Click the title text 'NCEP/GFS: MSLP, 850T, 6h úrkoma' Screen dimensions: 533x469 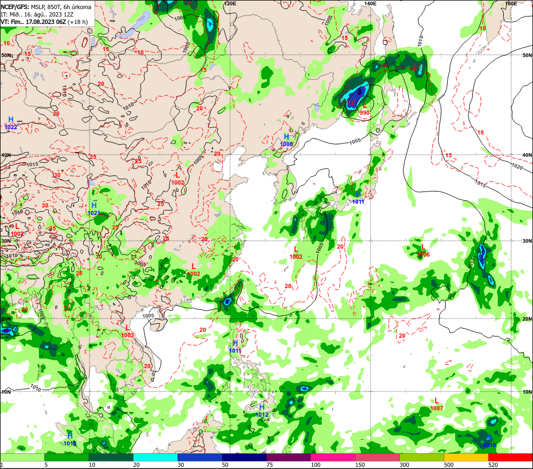point(46,7)
